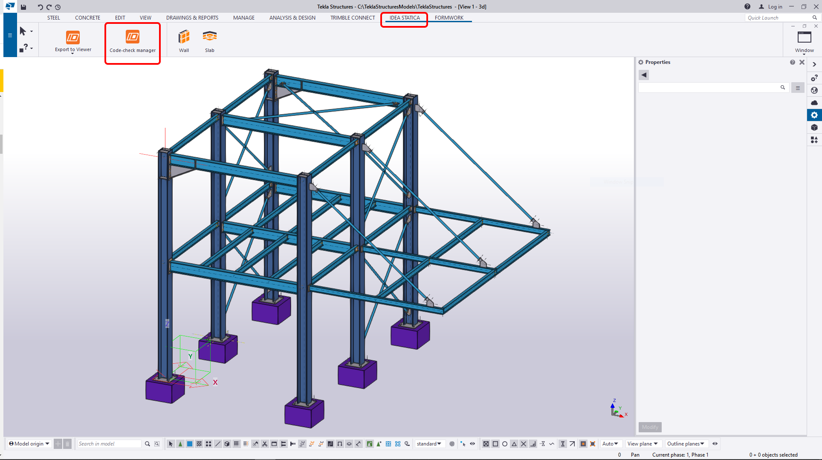This screenshot has height=460, width=822.
Task: Toggle snap to intersection points X switch
Action: [x=524, y=444]
